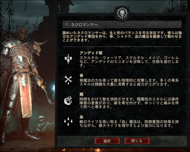This screenshot has height=152, width=190.
Task: Click the Necromancer class intro paragraph
Action: pos(122,36)
